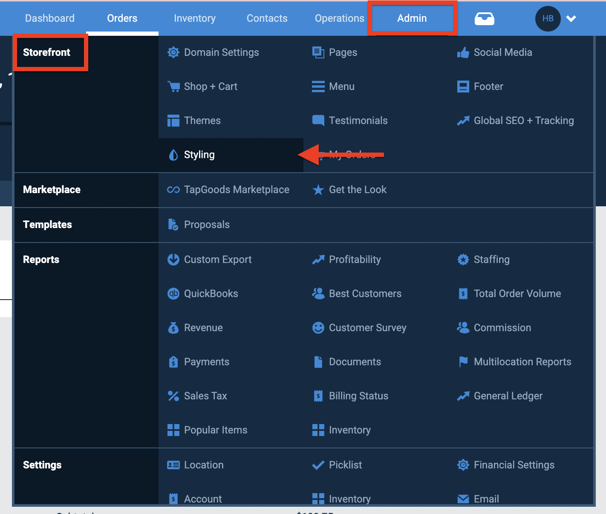Select the Styling droplet icon
Viewport: 606px width, 514px height.
[173, 155]
